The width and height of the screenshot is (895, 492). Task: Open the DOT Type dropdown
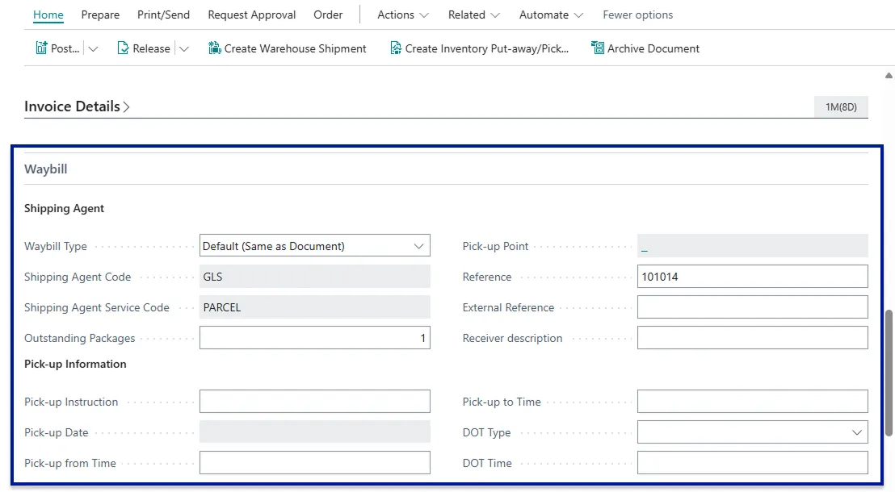856,432
